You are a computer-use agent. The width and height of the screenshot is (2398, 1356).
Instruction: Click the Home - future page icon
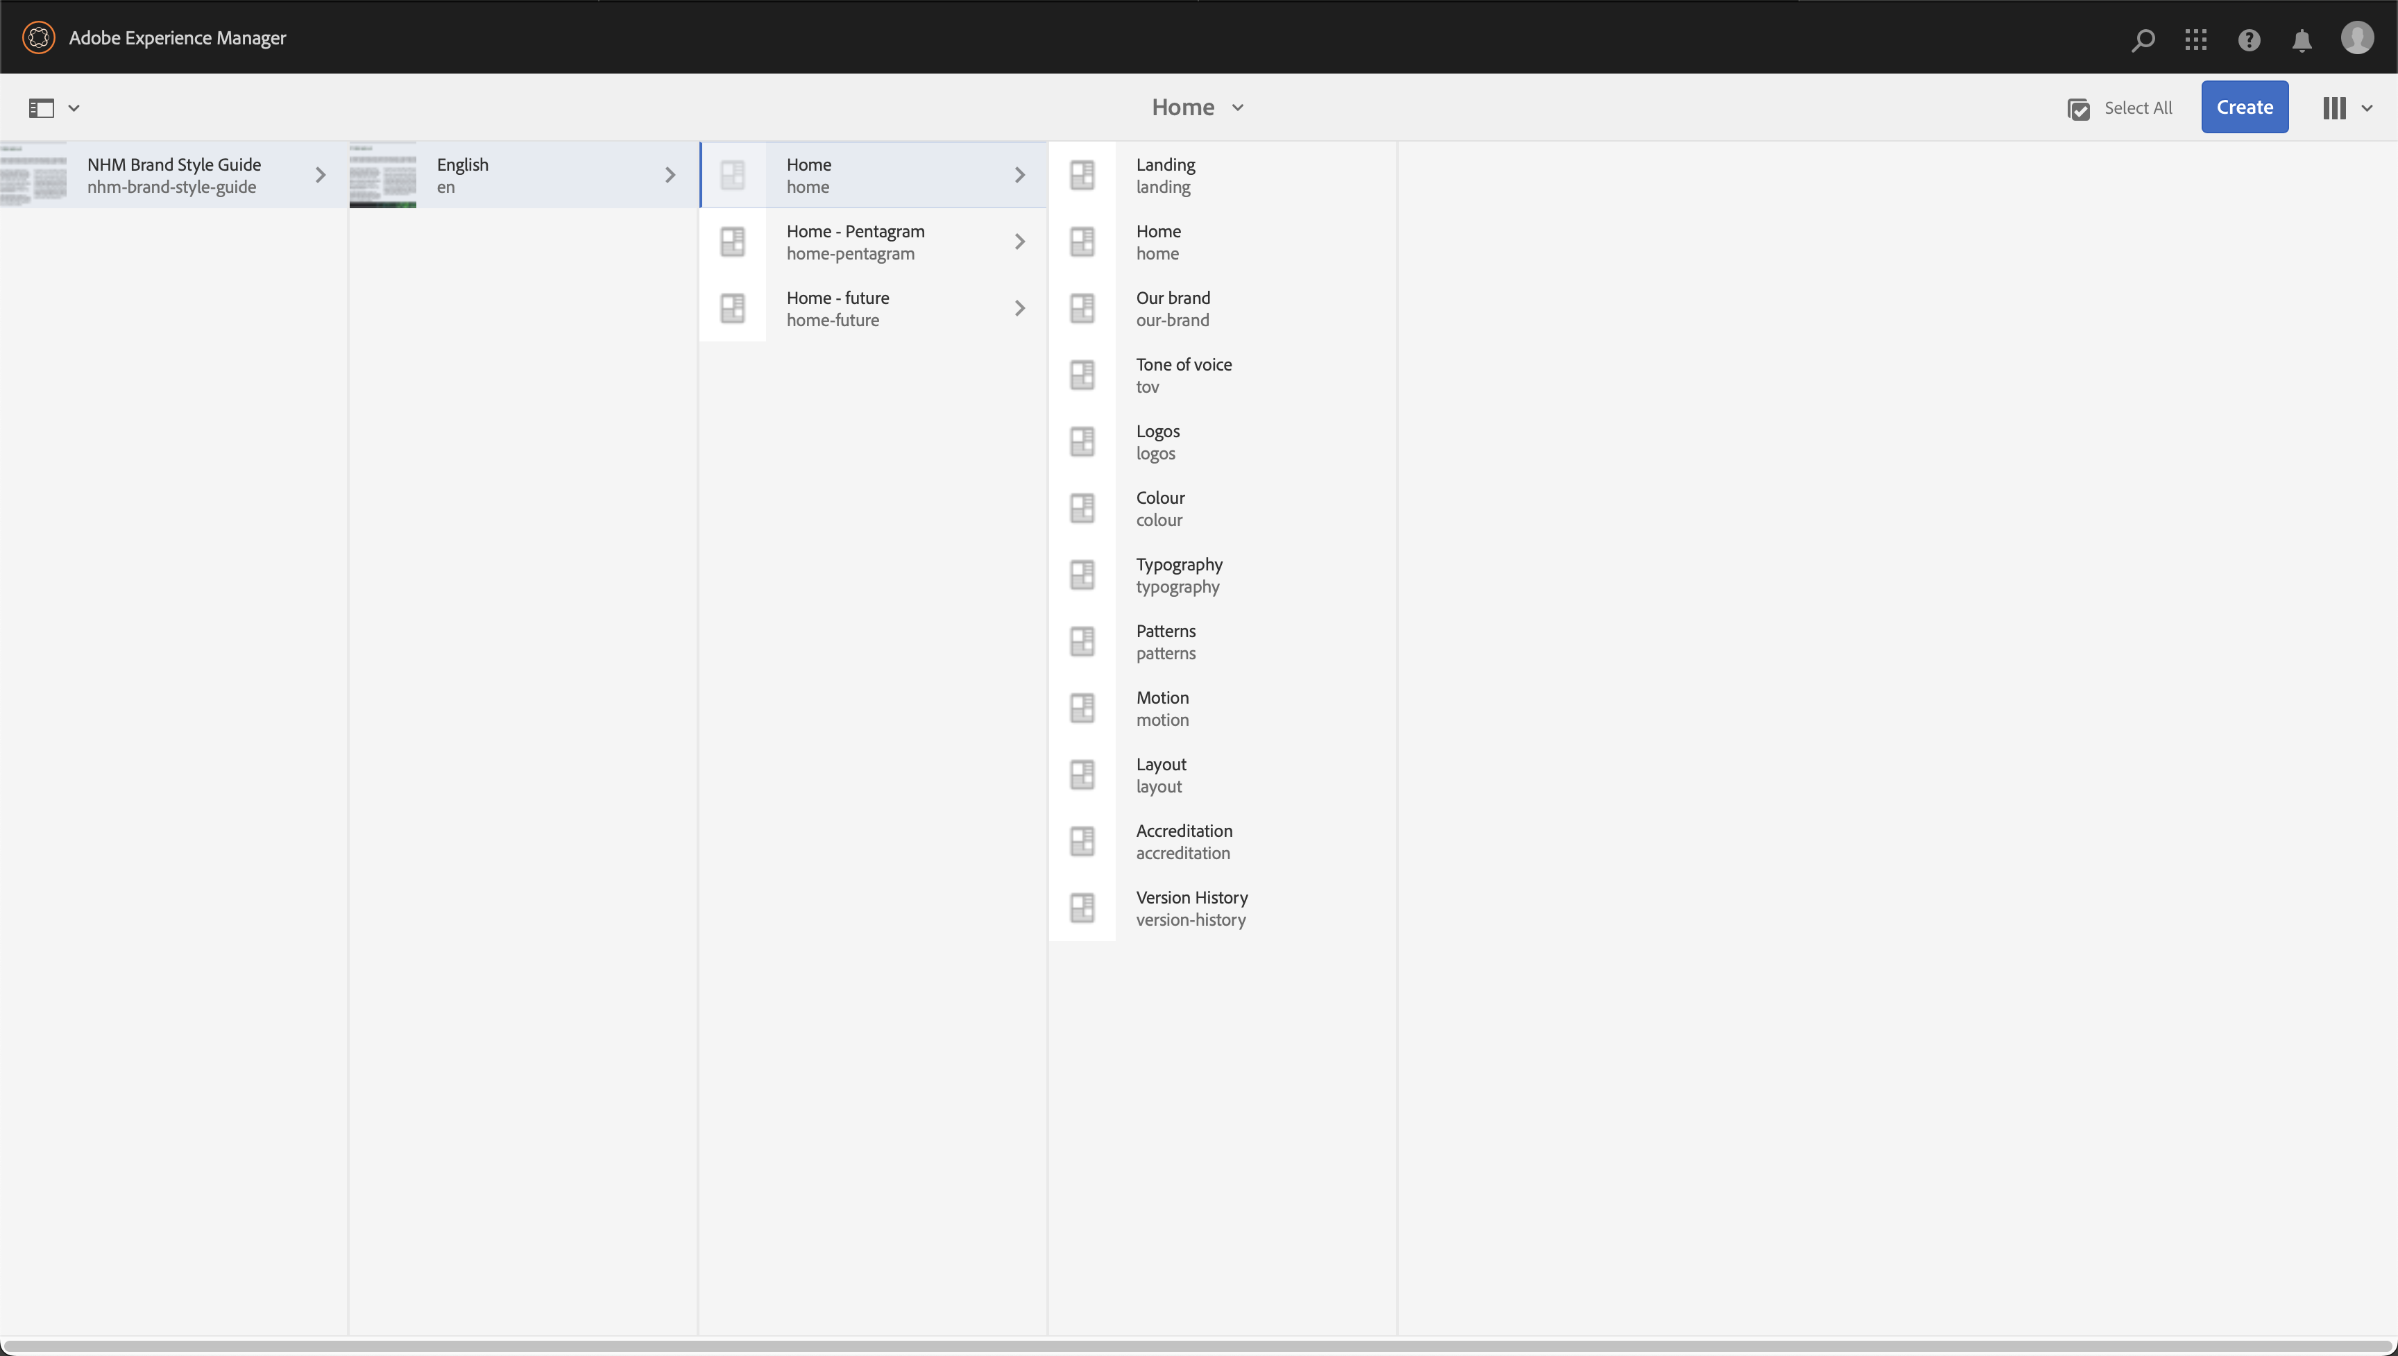733,308
